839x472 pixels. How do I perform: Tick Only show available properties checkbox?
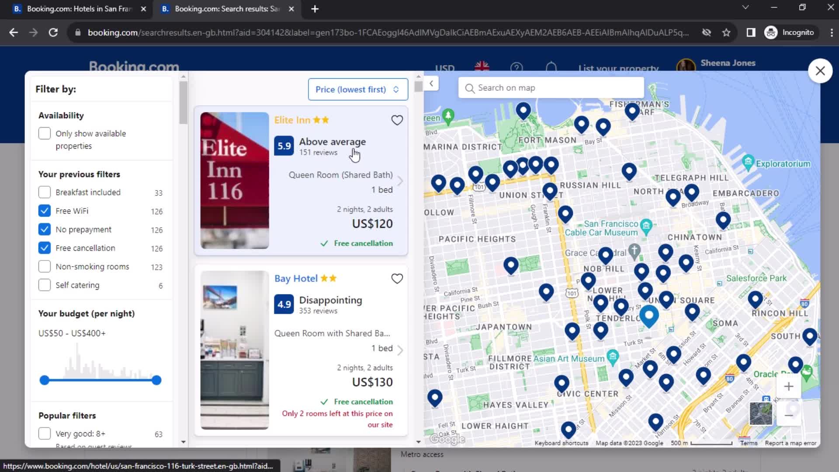click(x=45, y=133)
